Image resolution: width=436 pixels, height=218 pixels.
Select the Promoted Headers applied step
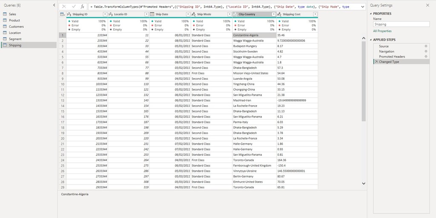[401, 56]
